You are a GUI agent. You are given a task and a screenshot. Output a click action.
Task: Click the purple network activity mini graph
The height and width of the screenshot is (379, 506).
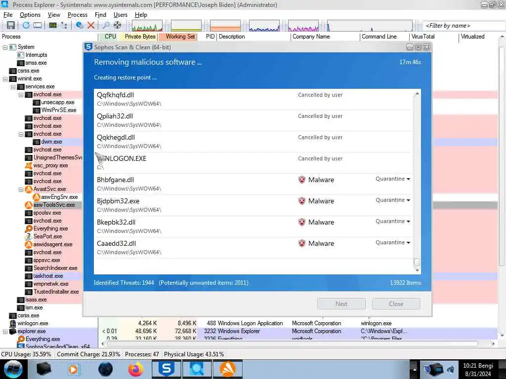(303, 26)
